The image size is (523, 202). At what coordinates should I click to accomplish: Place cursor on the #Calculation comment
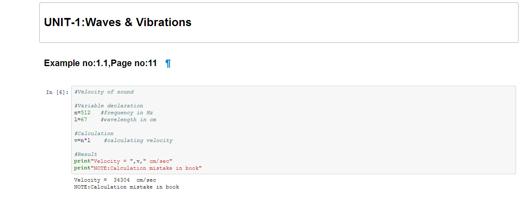click(94, 133)
